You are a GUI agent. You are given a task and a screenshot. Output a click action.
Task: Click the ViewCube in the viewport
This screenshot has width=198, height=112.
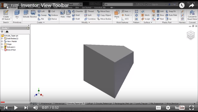191,35
